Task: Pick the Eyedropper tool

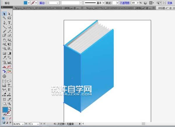Action: 4,57
